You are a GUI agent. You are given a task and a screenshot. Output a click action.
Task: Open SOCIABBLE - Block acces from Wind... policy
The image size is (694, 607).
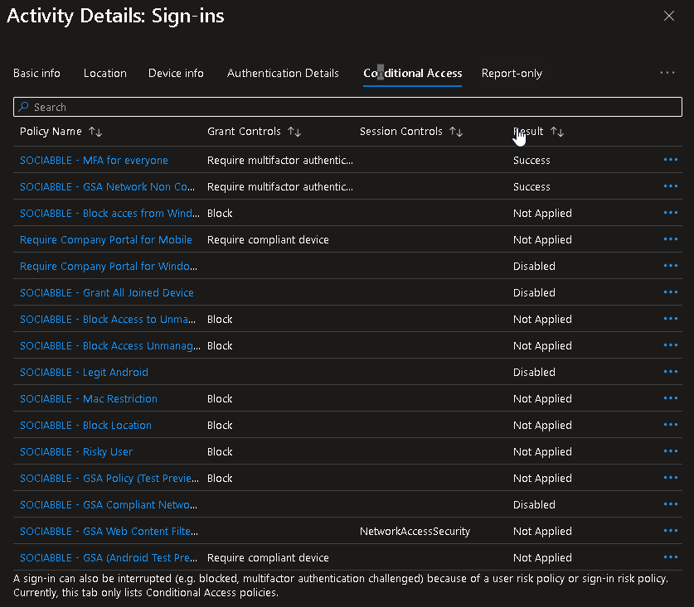tap(109, 213)
